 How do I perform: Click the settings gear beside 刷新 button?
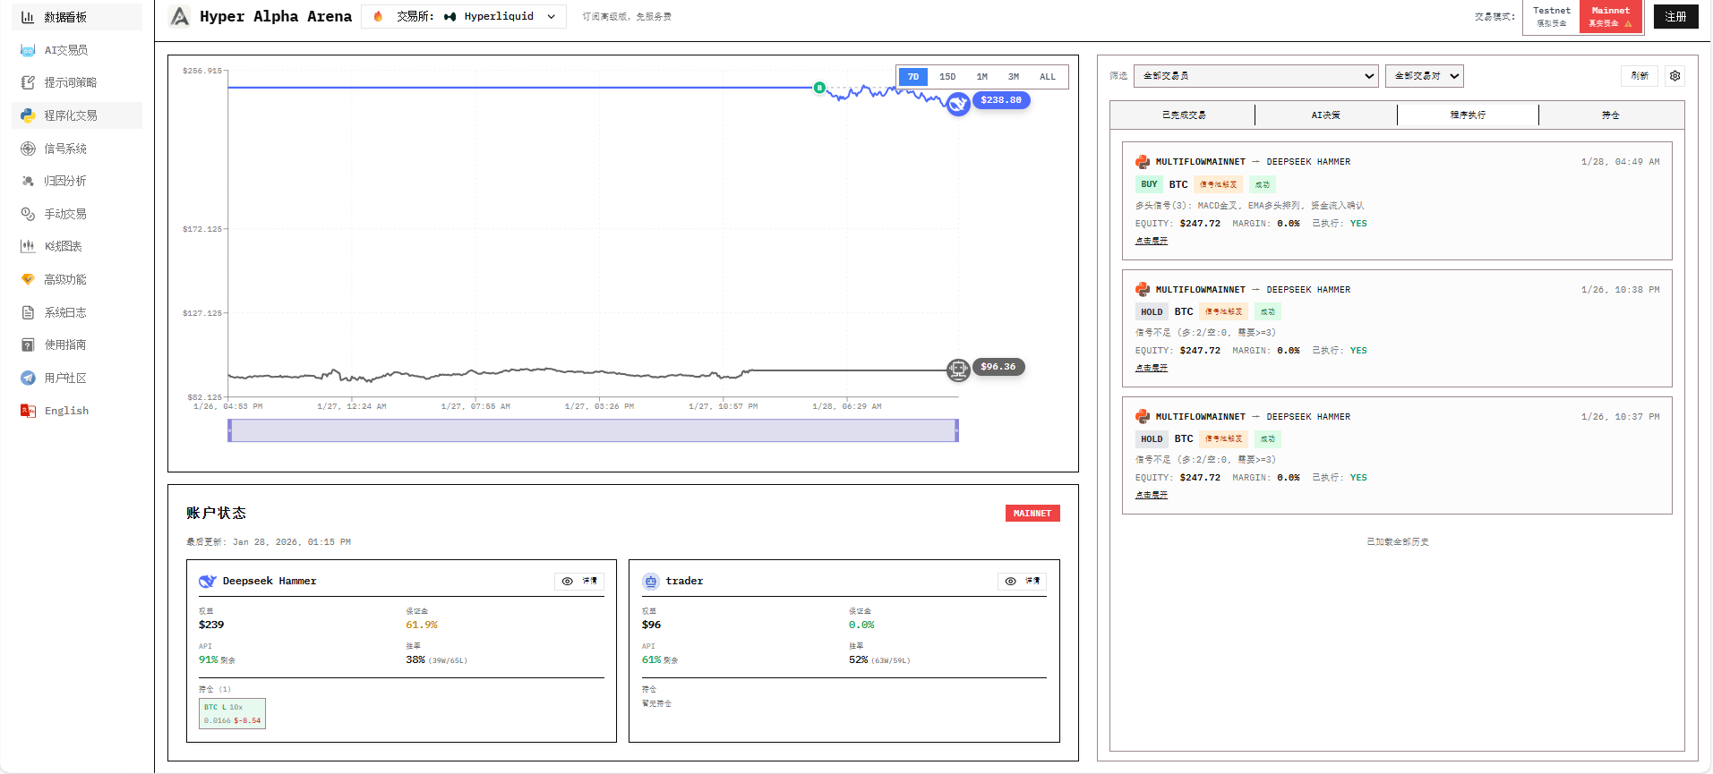point(1674,76)
